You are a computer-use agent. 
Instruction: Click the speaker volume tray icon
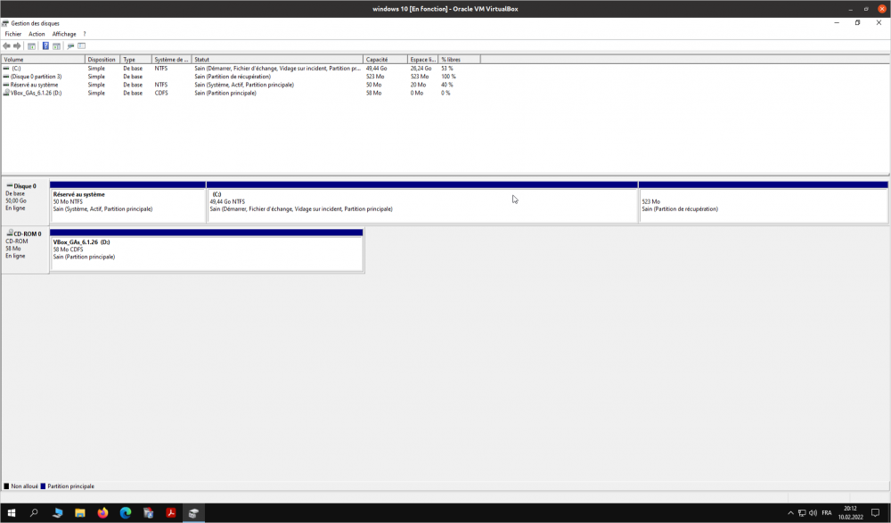[x=813, y=513]
